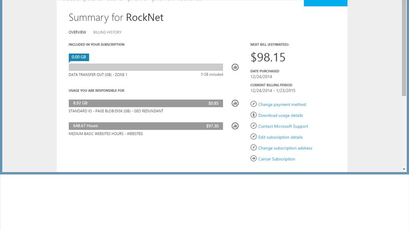Viewport: 409px width, 230px height.
Task: Open chart icon for Medium Basic Websites Hours
Action: (x=235, y=126)
